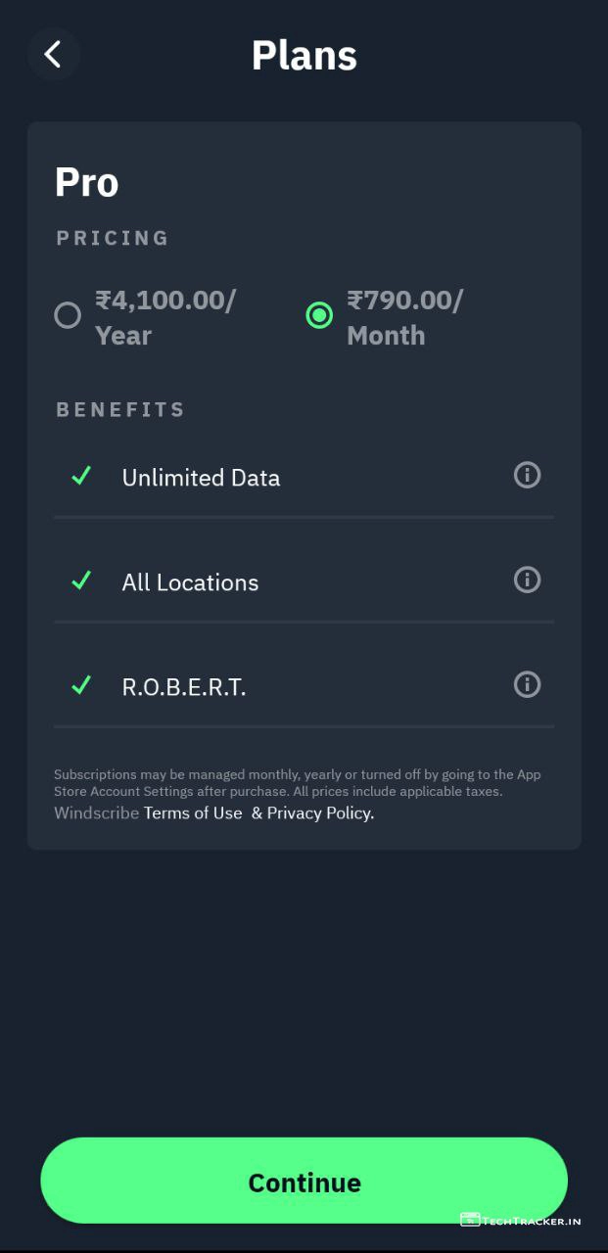Tap the Unlimited Data benefit text

coord(201,478)
